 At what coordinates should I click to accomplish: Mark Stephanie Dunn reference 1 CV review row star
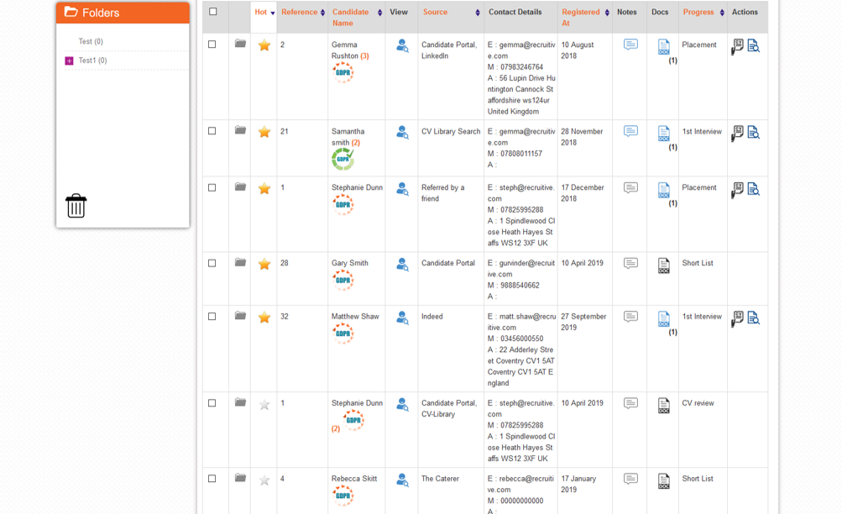point(264,405)
